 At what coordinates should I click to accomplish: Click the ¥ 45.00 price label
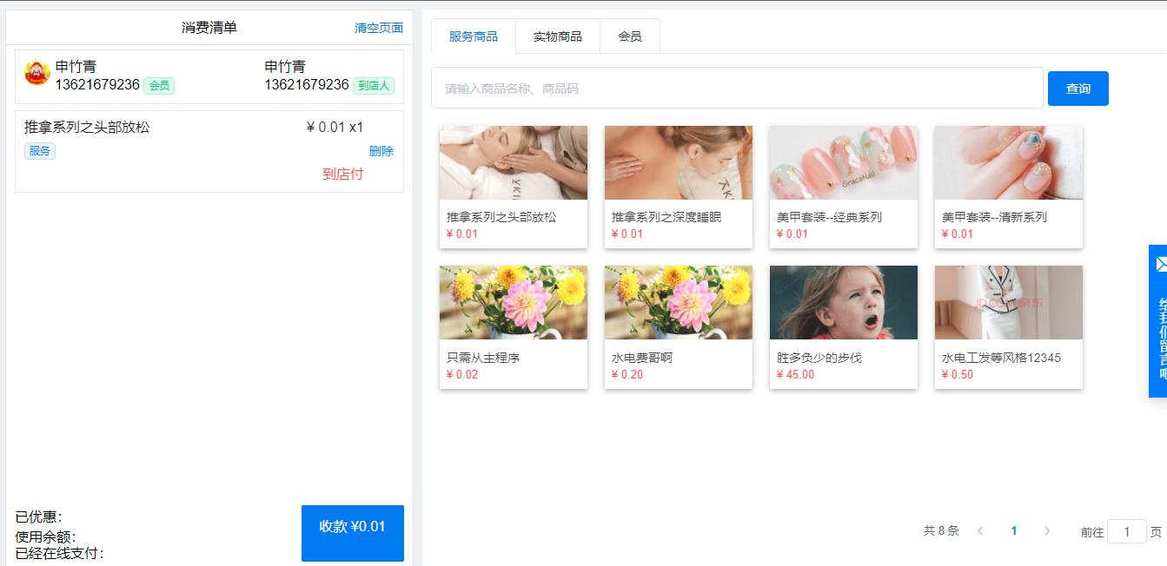796,375
